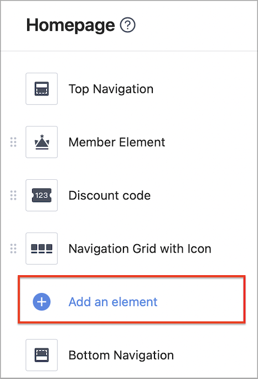Click blank row area right of Top Navigation
258x379 pixels.
point(203,89)
